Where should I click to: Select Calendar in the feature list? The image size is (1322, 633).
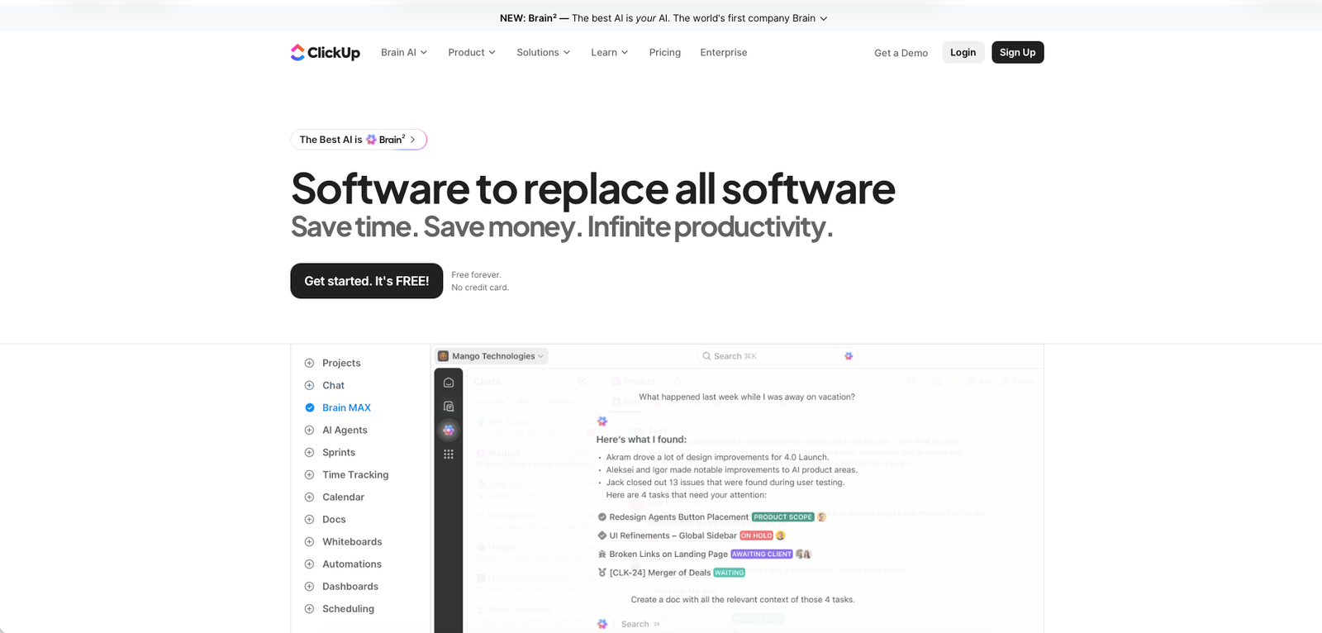point(343,497)
